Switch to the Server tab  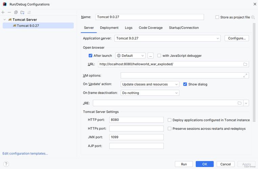[x=89, y=28]
